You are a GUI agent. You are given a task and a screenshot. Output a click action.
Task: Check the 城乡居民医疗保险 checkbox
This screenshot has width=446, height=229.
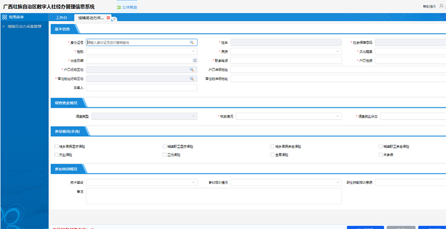click(56, 146)
